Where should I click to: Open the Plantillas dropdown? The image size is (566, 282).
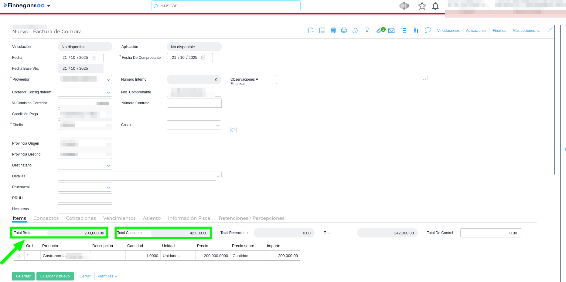coord(107,276)
